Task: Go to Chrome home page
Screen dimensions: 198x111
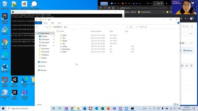Action: tap(113, 8)
